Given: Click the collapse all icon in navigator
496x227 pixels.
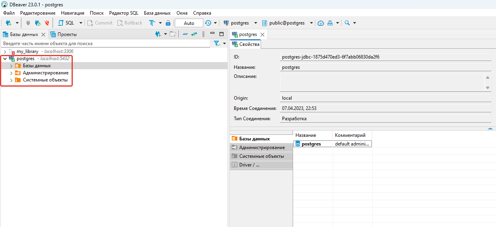Looking at the screenshot, I should pos(185,34).
